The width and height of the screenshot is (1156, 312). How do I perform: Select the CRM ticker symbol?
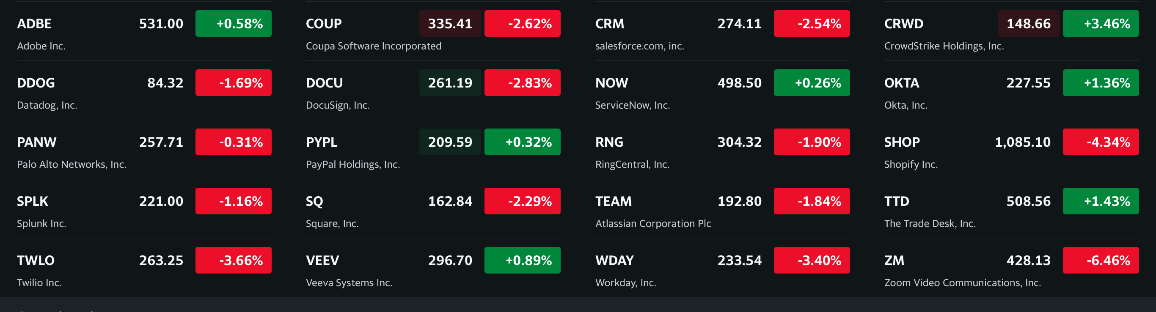pos(609,24)
